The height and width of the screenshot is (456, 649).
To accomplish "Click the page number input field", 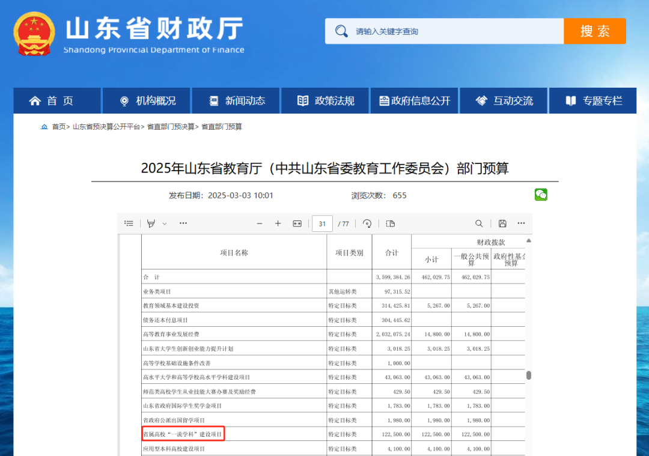I will click(322, 223).
